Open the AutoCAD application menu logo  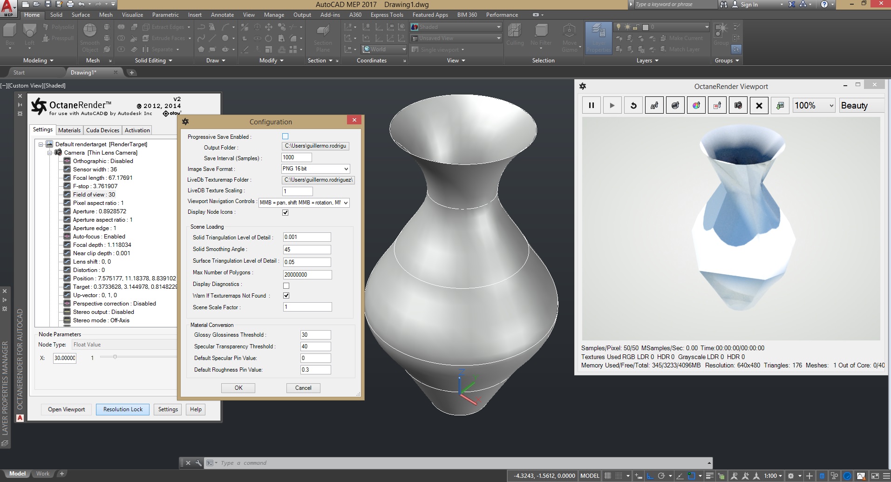[8, 8]
